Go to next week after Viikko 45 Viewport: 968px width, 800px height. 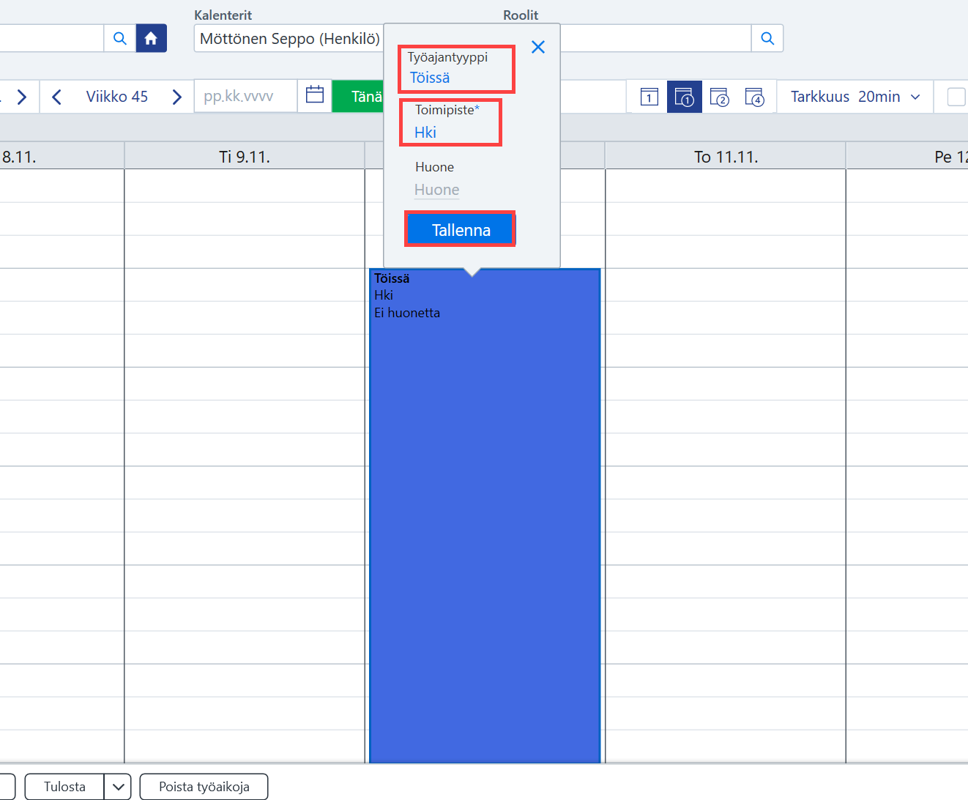click(176, 97)
